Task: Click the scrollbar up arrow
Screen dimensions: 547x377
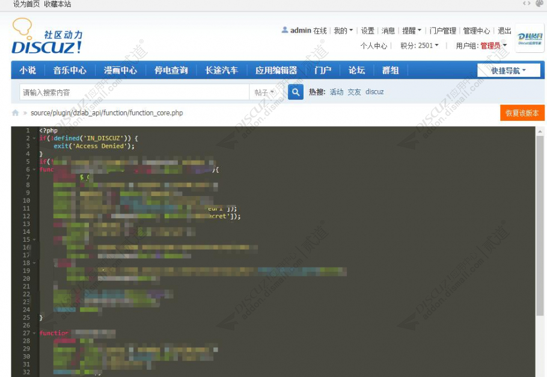Action: coord(540,132)
